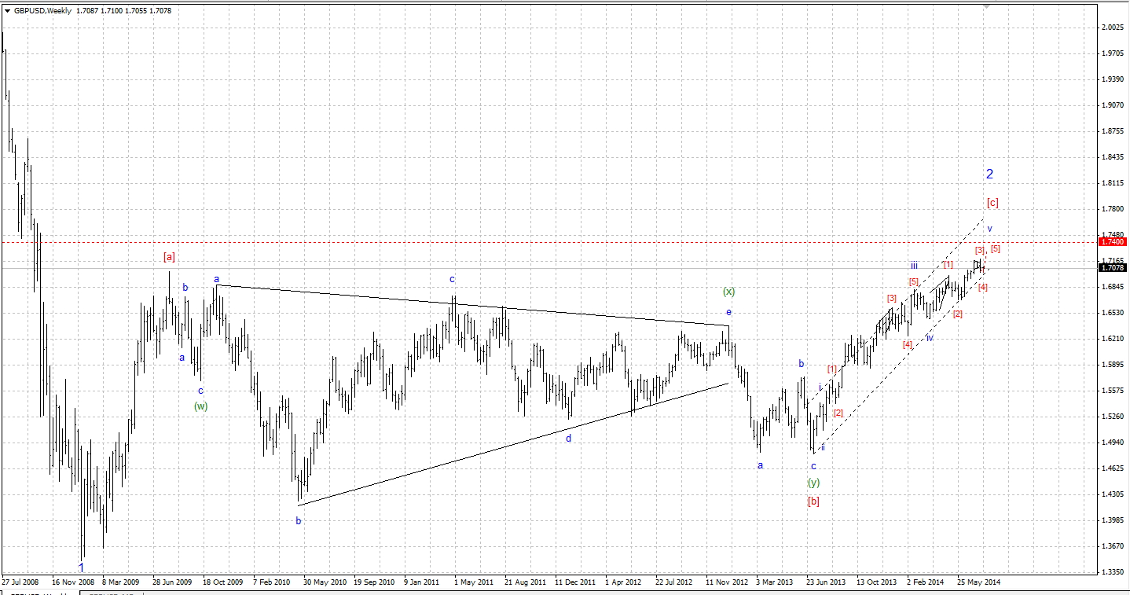Click the green (x) wave label
The height and width of the screenshot is (595, 1130).
(x=728, y=292)
